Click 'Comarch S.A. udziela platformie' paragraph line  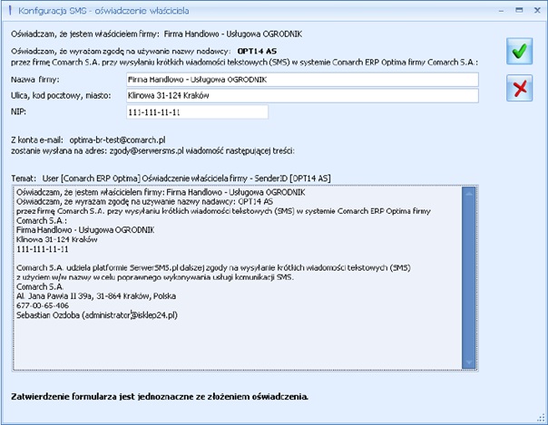click(213, 268)
